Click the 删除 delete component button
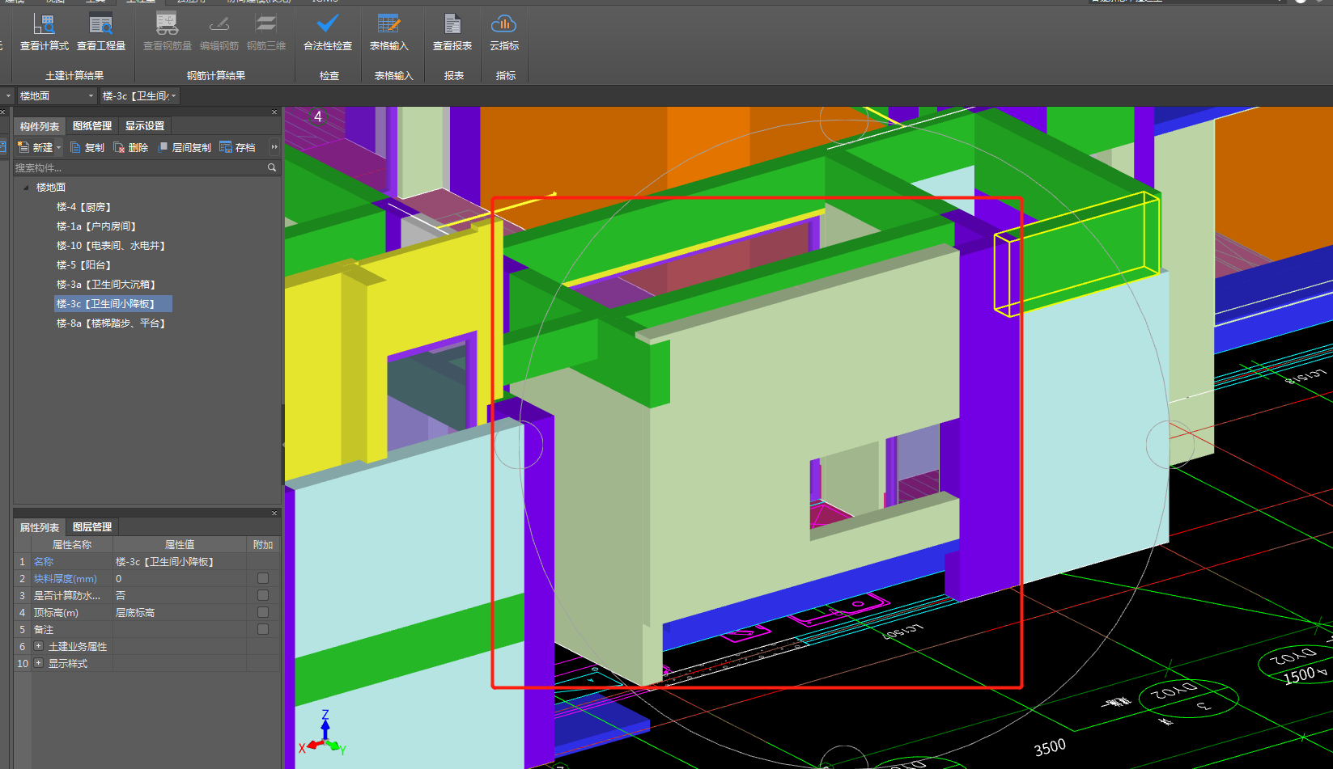This screenshot has height=769, width=1333. click(x=131, y=147)
